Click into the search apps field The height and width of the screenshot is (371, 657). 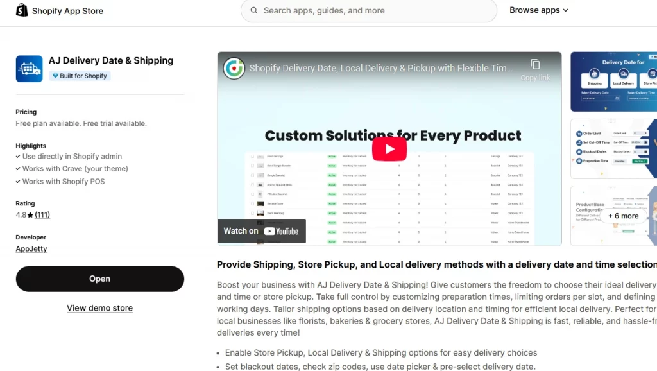pos(372,10)
